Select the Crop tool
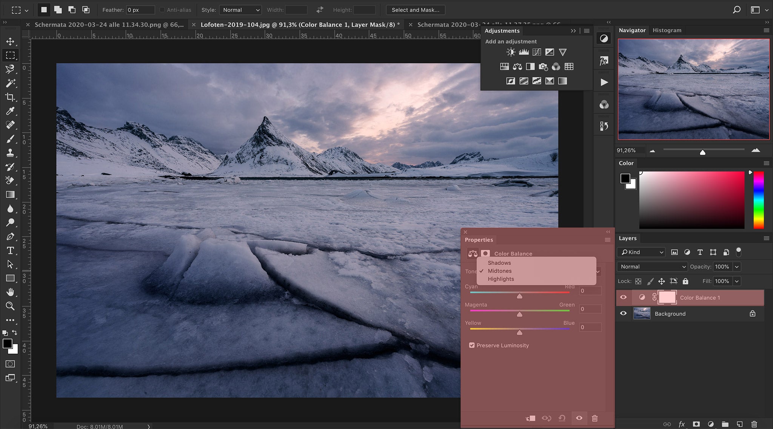 pos(10,97)
